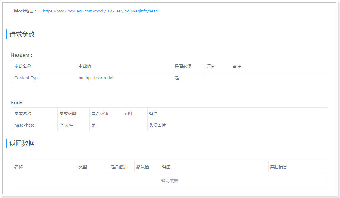
Task: Click the 头像图片 remark cell
Action: 157,125
